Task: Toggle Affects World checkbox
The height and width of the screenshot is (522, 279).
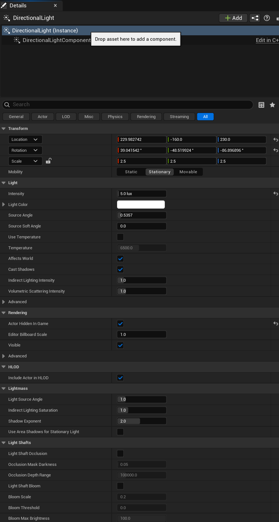Action: [120, 259]
